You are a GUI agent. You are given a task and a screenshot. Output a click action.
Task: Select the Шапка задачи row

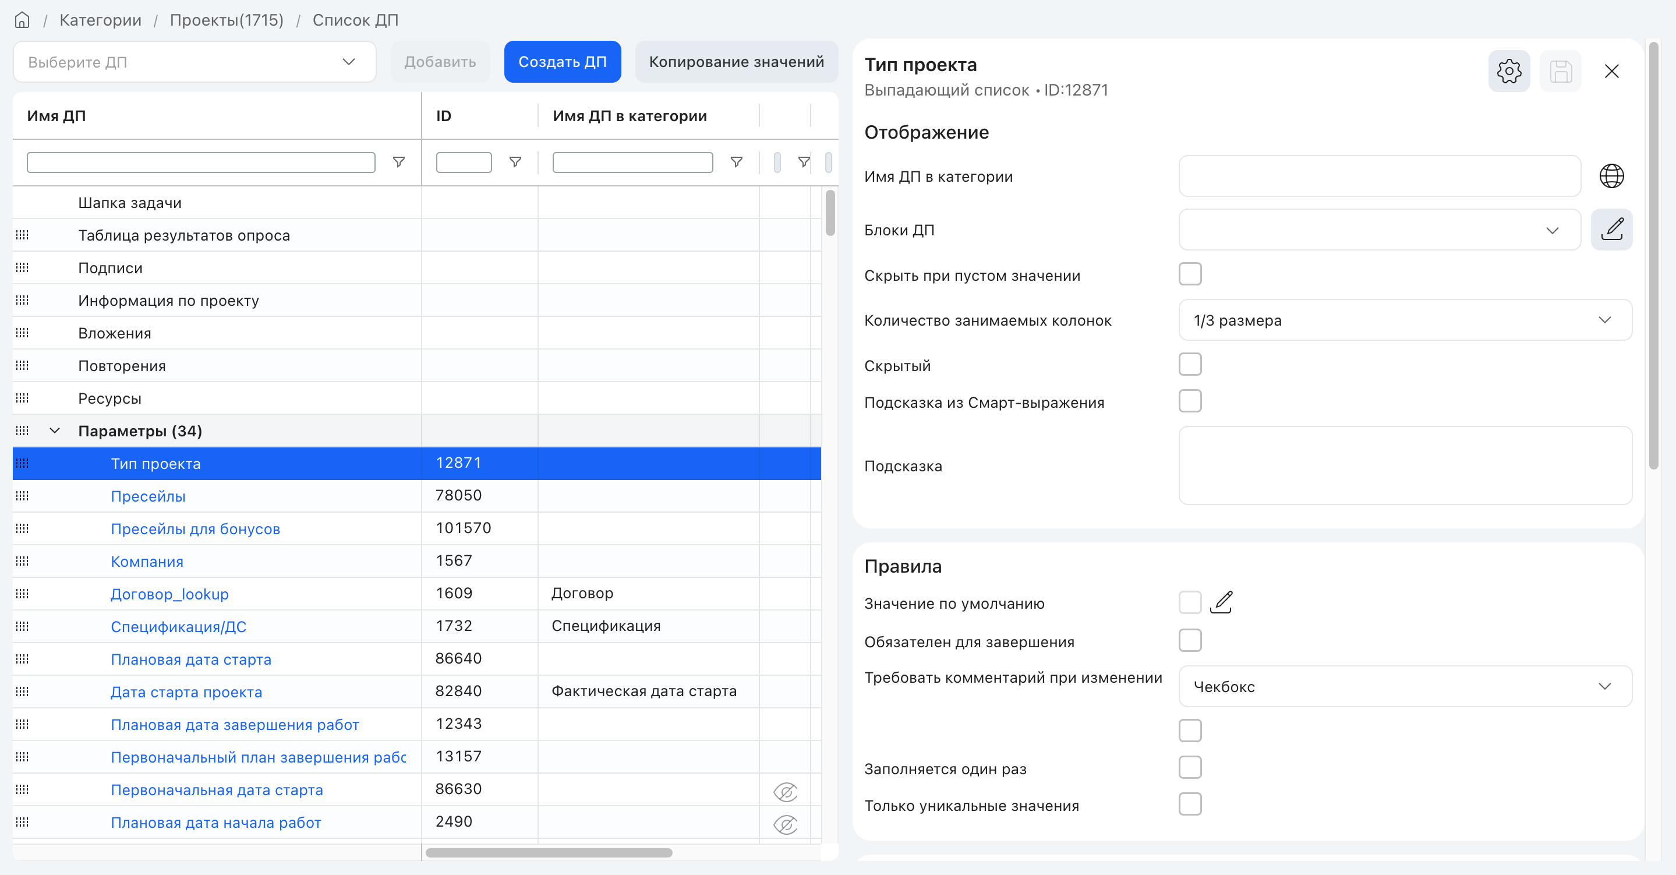[416, 203]
